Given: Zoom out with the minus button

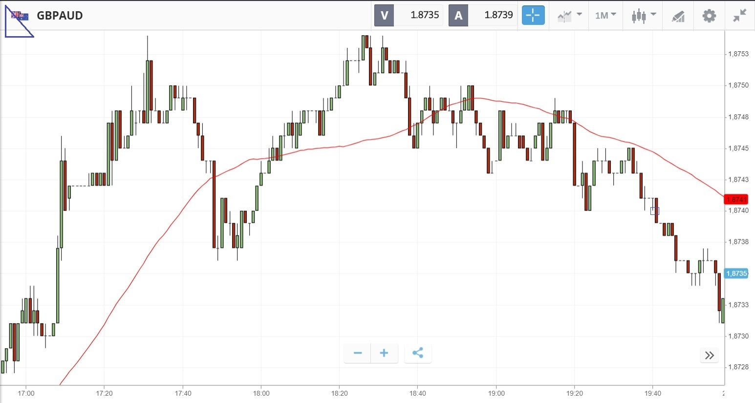Looking at the screenshot, I should point(358,353).
